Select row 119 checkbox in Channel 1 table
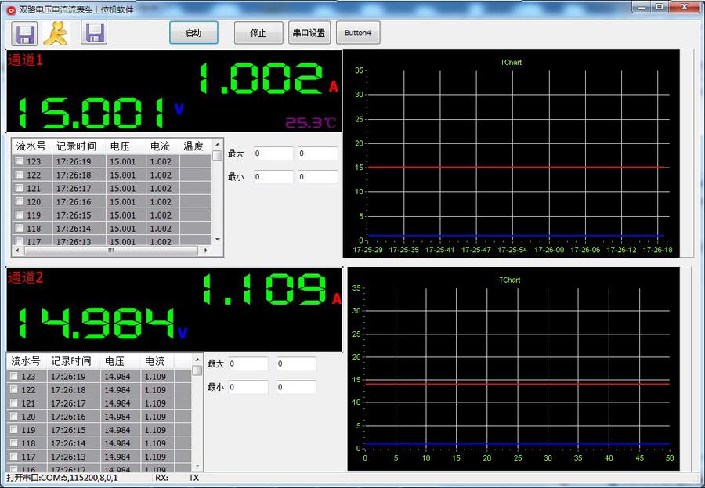This screenshot has height=488, width=705. [x=19, y=215]
